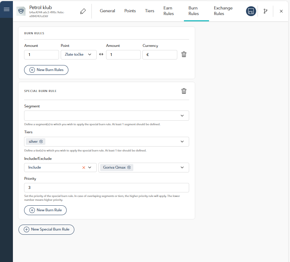Viewport: 290px width, 262px height.
Task: Click the Tiers helper text
Action: [85, 150]
